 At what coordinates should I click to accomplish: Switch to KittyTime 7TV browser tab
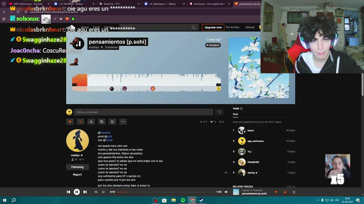pyautogui.click(x=119, y=4)
